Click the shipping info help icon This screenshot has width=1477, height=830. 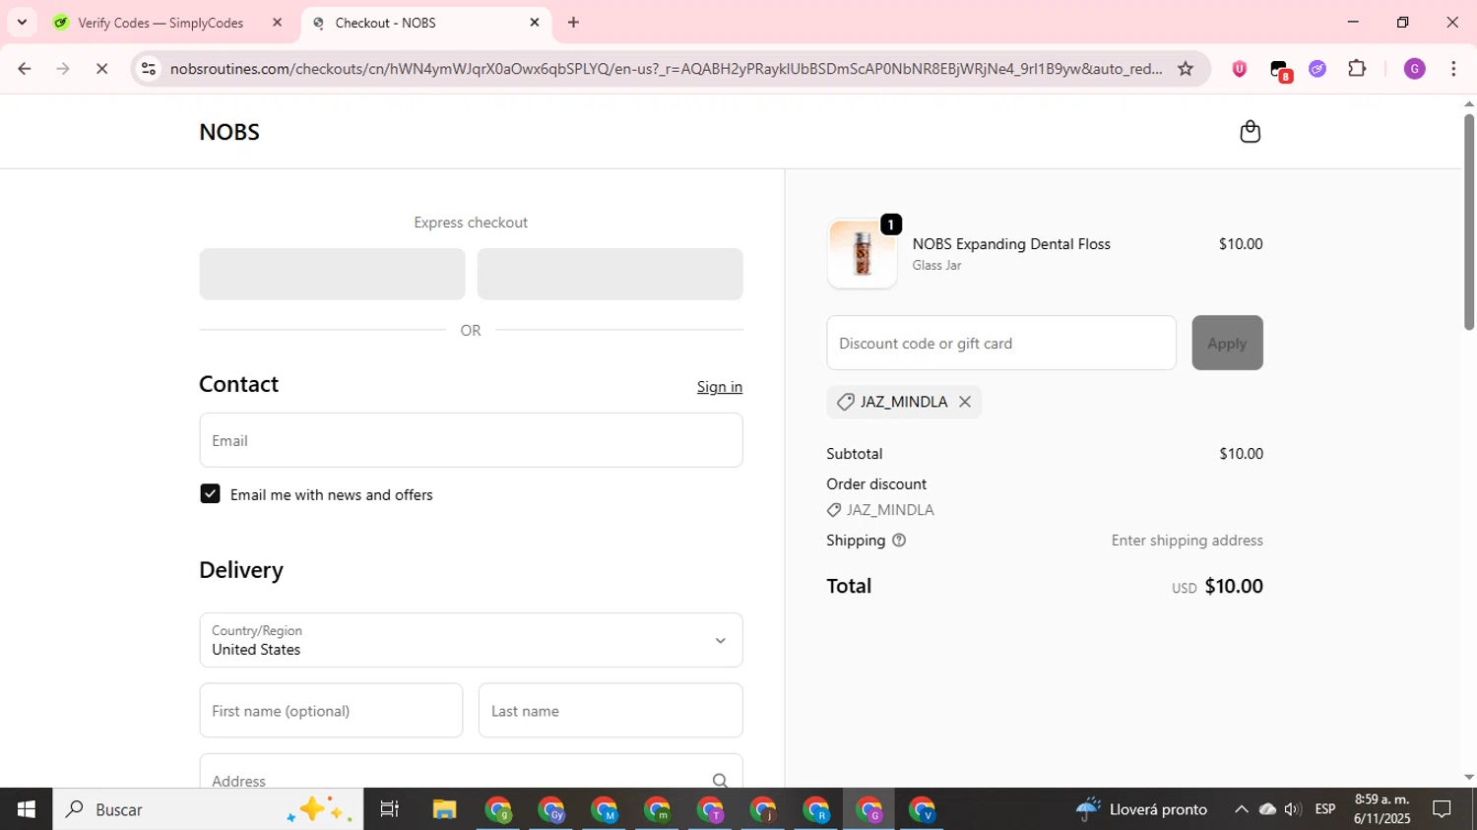899,541
